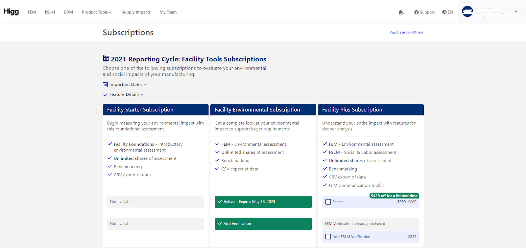Click the Purchase for Others link
The width and height of the screenshot is (526, 248).
click(x=406, y=32)
